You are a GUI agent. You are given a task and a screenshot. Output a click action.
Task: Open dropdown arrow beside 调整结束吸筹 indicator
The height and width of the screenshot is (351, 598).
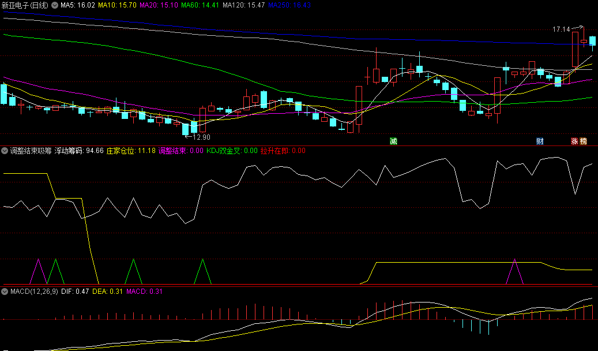click(5, 151)
